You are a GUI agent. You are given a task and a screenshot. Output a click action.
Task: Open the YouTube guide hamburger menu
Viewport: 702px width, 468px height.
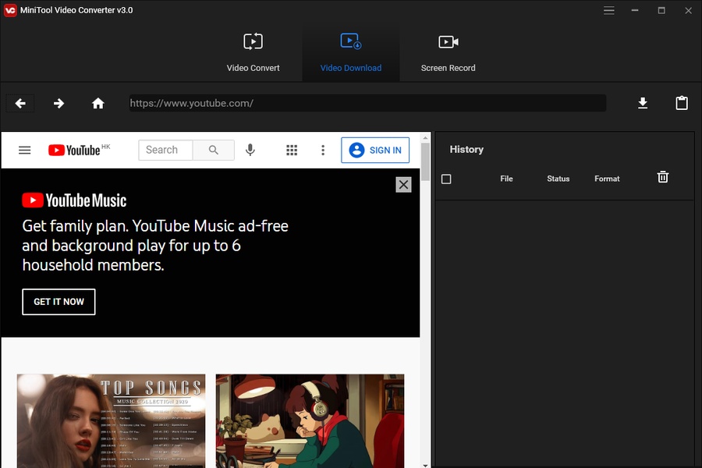25,150
